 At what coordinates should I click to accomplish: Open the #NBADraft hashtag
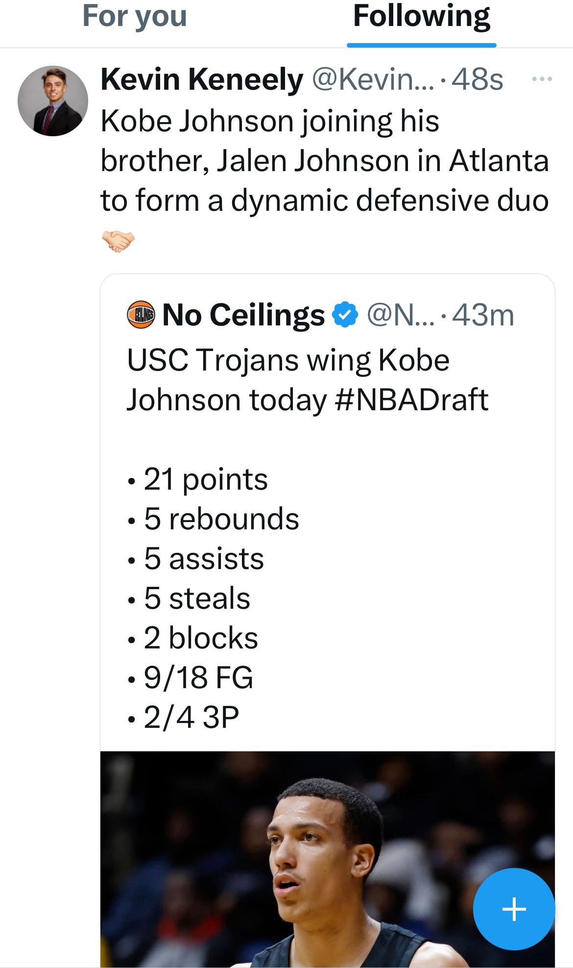click(x=412, y=400)
